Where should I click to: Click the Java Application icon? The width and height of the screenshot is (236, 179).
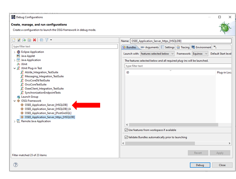[18, 60]
